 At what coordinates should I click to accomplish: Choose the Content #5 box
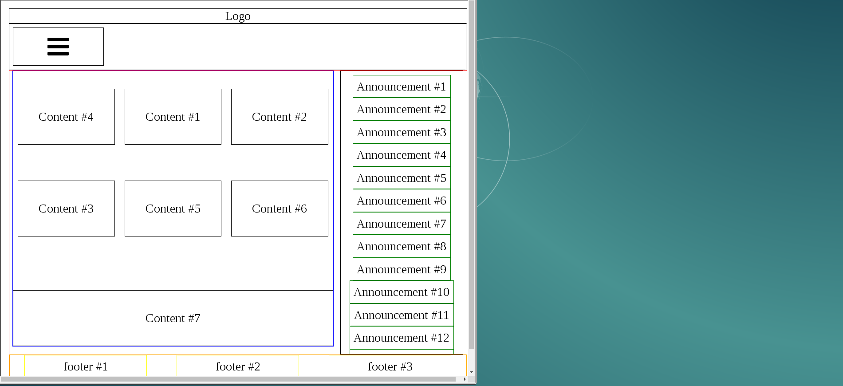click(x=173, y=209)
